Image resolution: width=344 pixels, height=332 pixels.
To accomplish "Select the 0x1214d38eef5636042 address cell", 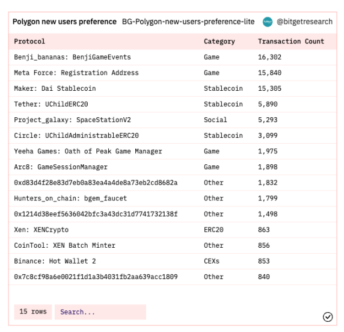I will tap(96, 214).
